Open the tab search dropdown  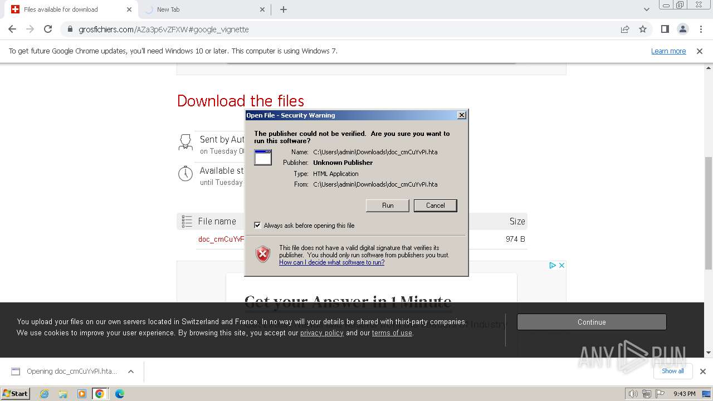click(x=646, y=9)
